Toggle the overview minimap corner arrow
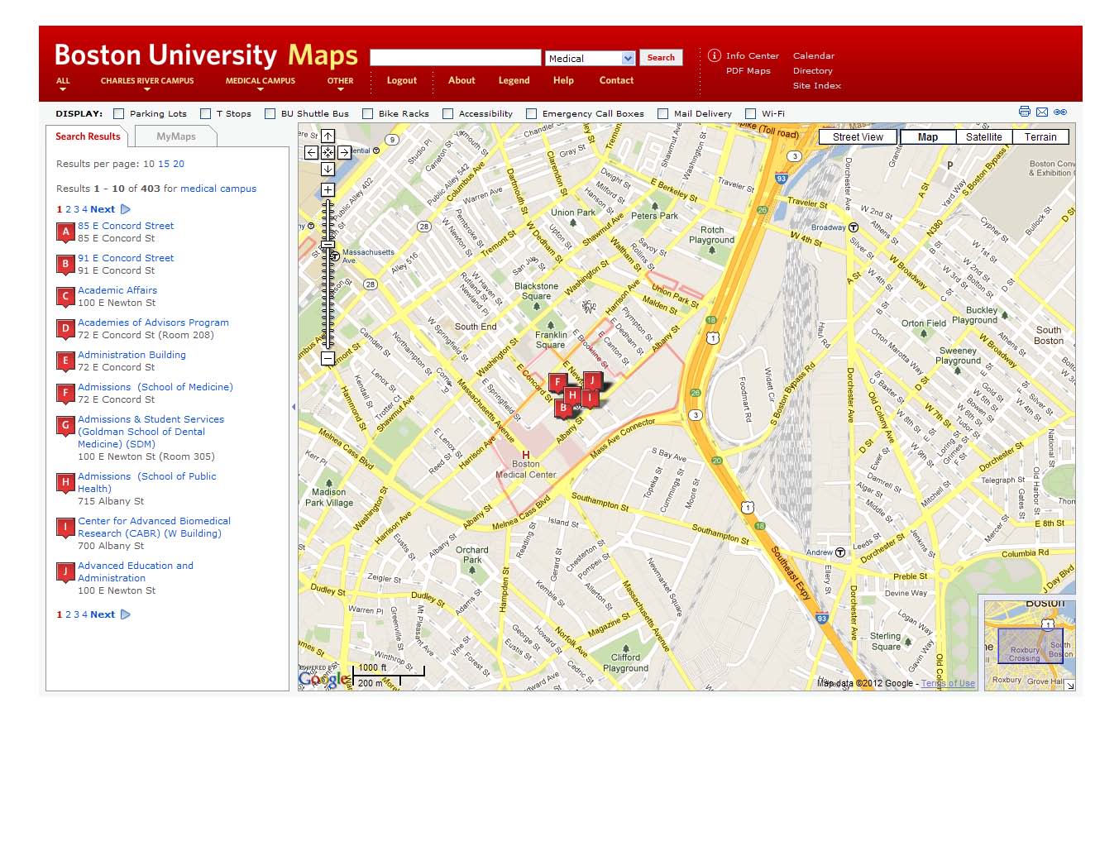This screenshot has height=865, width=1119. [x=1069, y=685]
